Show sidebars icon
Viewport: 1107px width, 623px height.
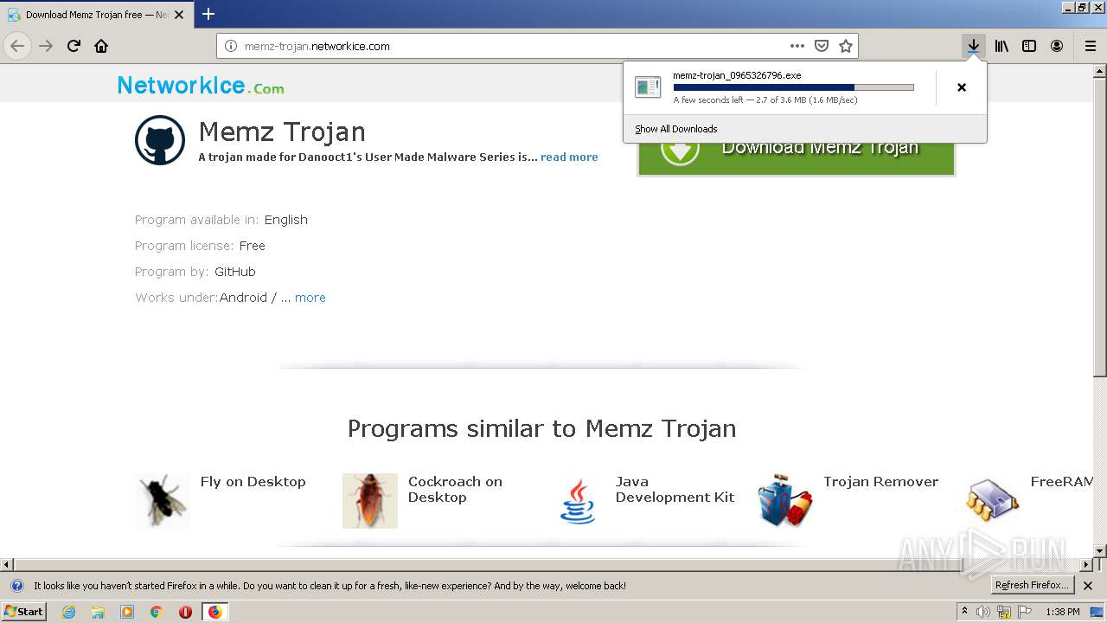point(1029,46)
